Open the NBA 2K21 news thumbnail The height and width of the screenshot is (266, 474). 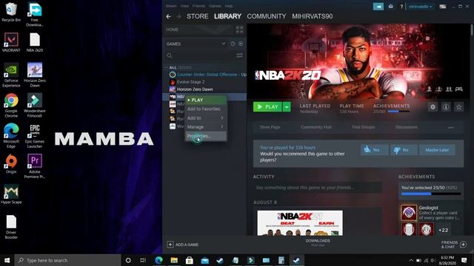pyautogui.click(x=300, y=223)
